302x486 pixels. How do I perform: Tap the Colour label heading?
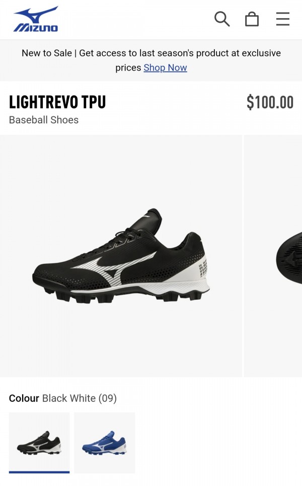pos(24,398)
